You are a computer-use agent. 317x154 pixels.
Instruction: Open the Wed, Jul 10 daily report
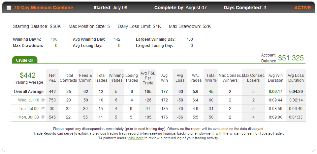pos(28,100)
